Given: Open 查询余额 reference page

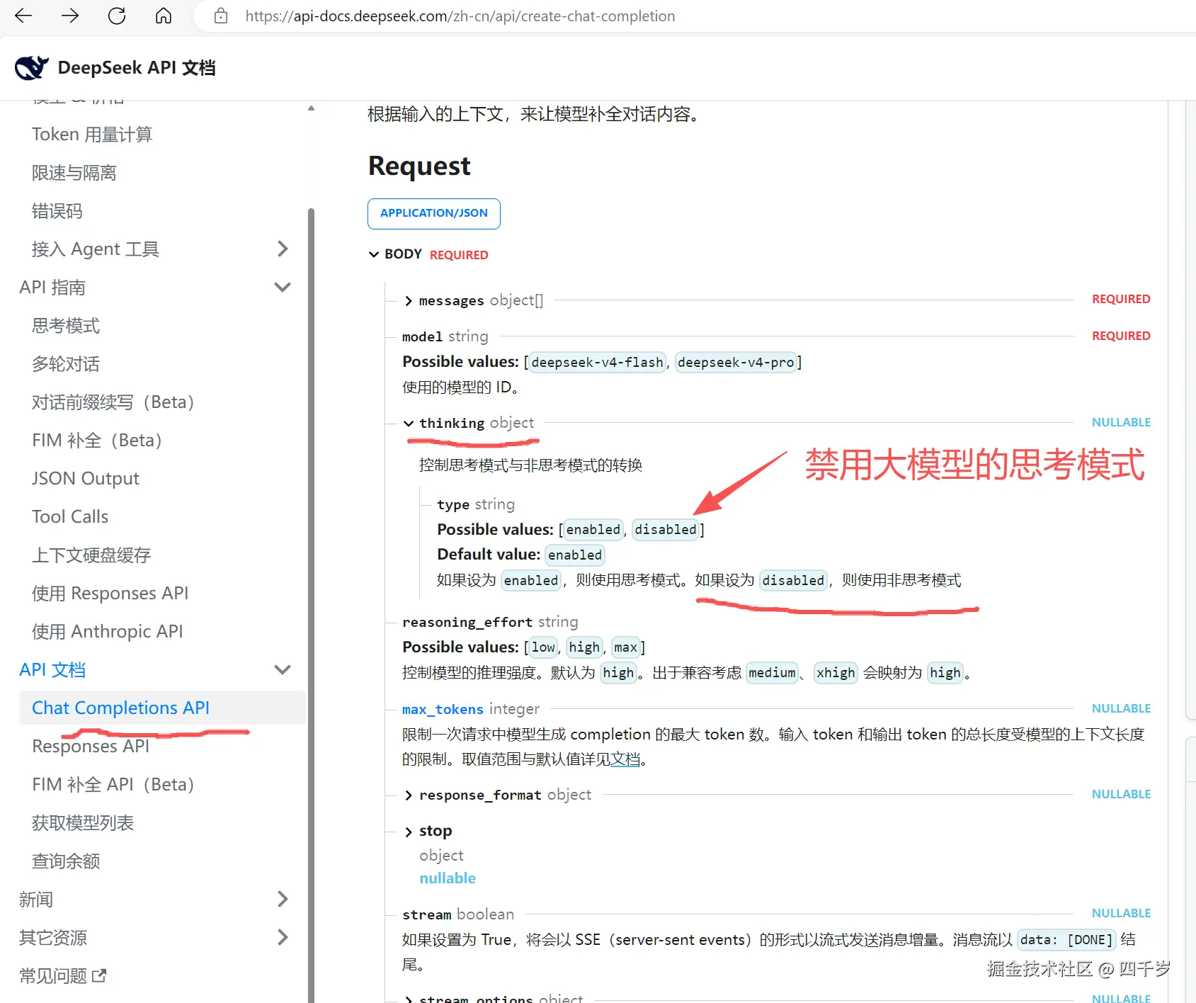Looking at the screenshot, I should (66, 861).
